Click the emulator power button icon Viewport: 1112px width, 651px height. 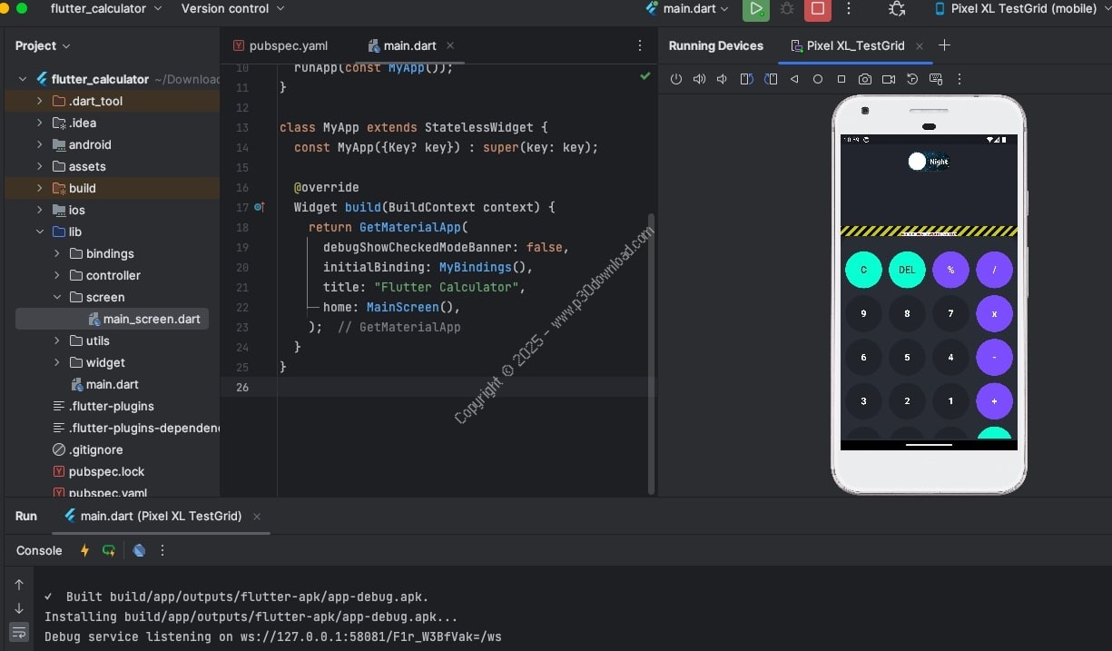[676, 80]
